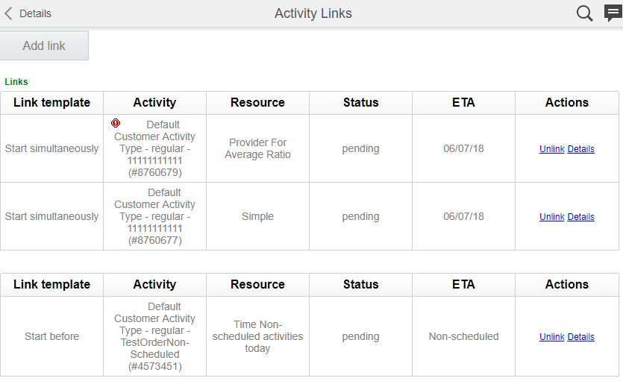Open the chat messages icon
This screenshot has height=381, width=623.
click(613, 13)
